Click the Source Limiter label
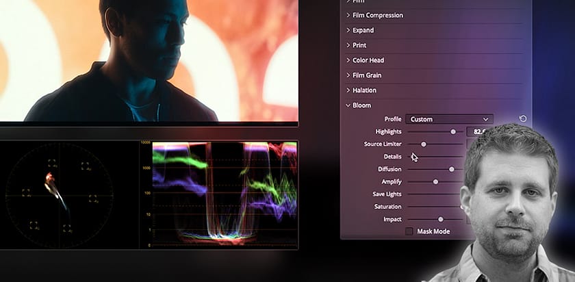The width and height of the screenshot is (575, 282). click(x=383, y=144)
